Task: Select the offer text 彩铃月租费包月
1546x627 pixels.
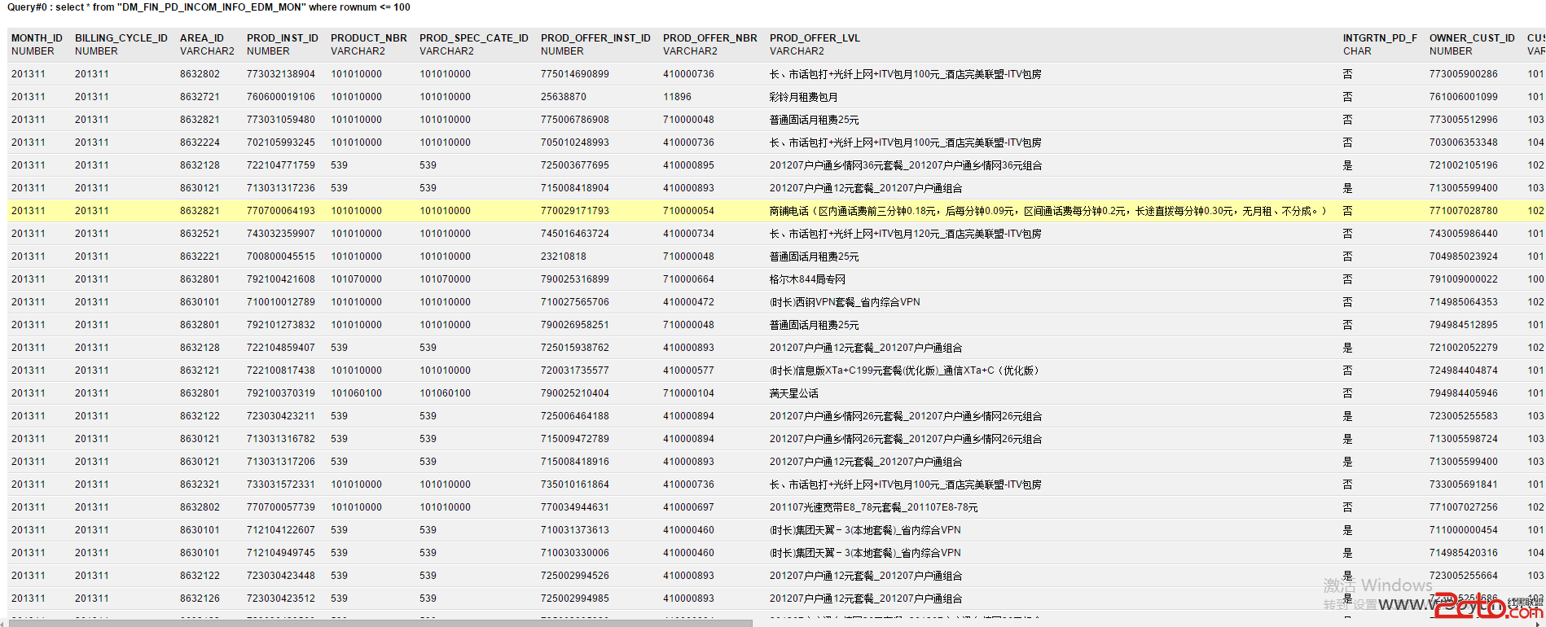Action: coord(803,97)
